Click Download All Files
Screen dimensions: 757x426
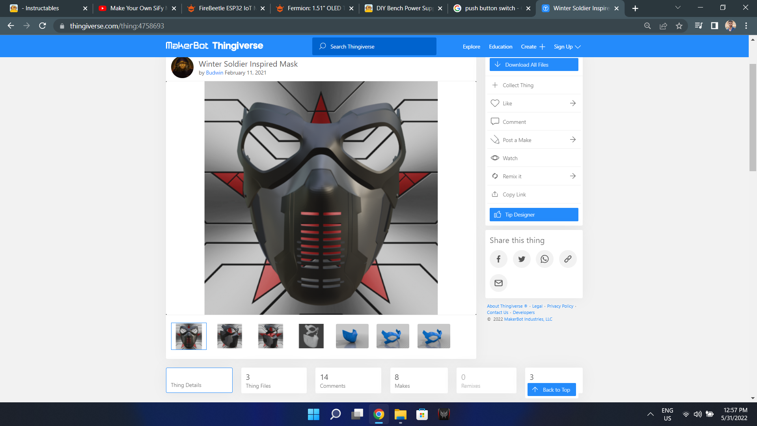click(x=533, y=64)
